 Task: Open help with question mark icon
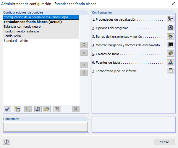point(7,142)
